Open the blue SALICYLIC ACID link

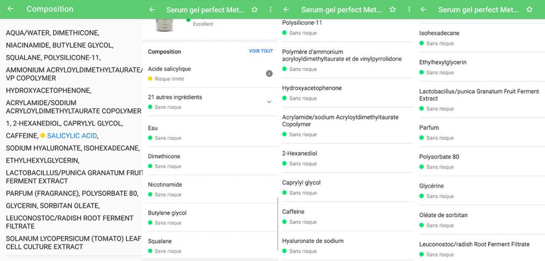click(72, 136)
